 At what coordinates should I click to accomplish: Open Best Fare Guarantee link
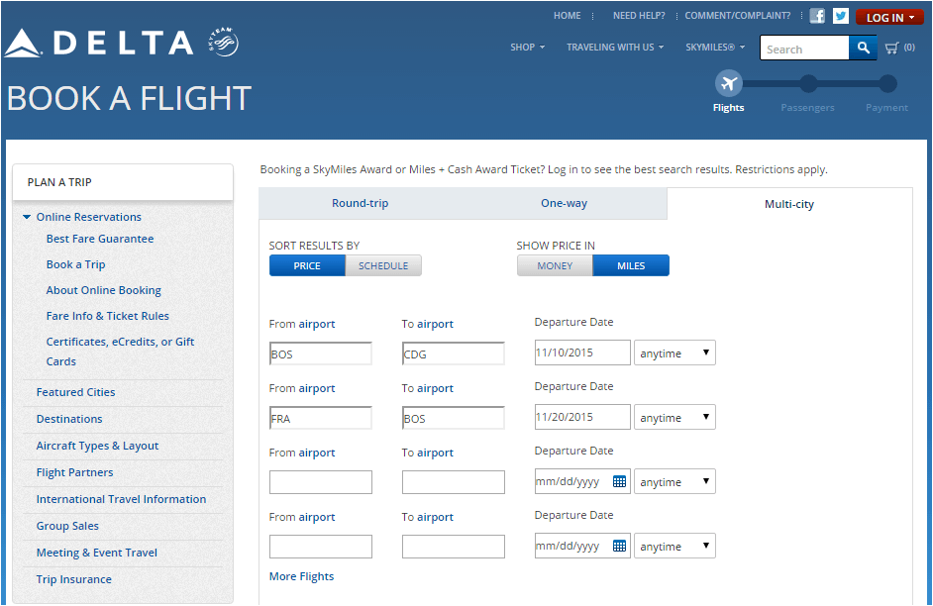[100, 239]
